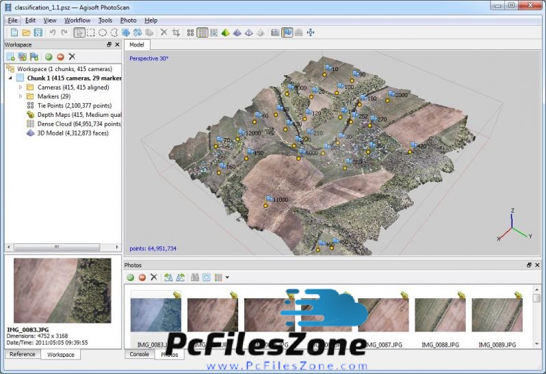Open a project with the folder icon
Screen dimensions: 546x374
point(26,33)
